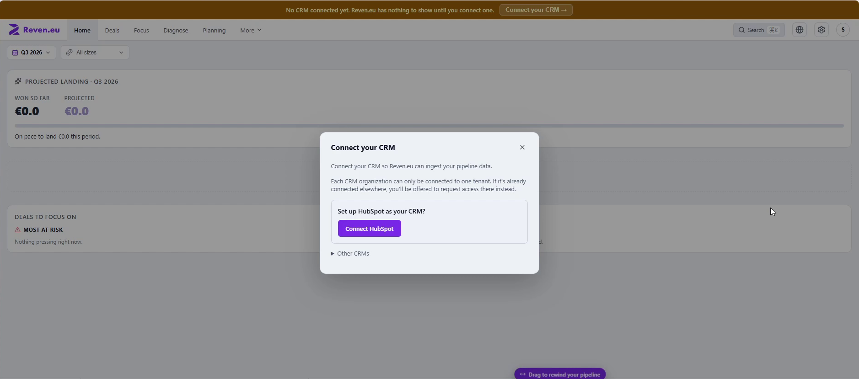Open the settings gear icon
The image size is (859, 379).
pyautogui.click(x=821, y=30)
